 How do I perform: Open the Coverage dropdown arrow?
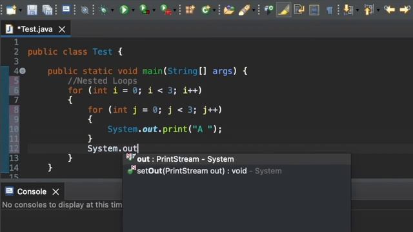(x=154, y=10)
